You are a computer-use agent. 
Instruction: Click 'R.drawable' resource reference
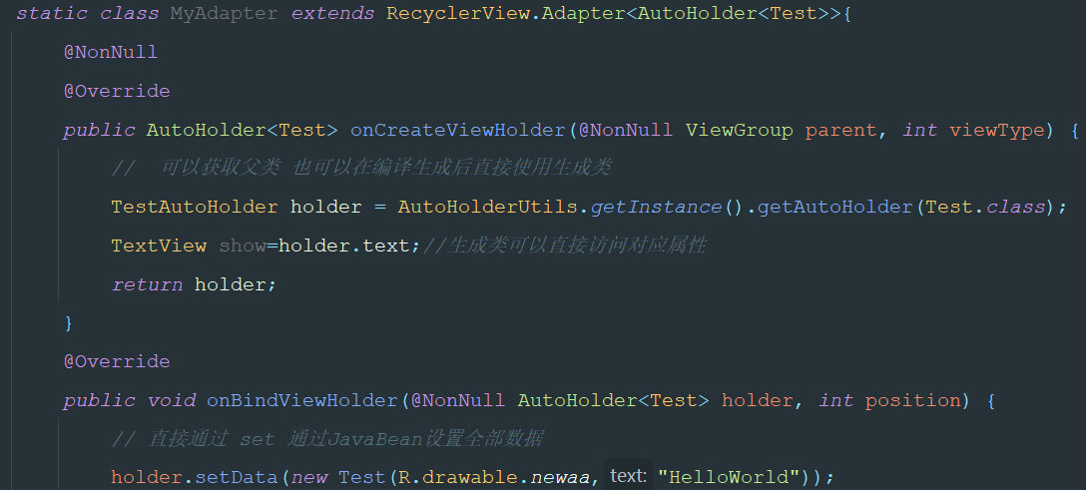point(458,477)
